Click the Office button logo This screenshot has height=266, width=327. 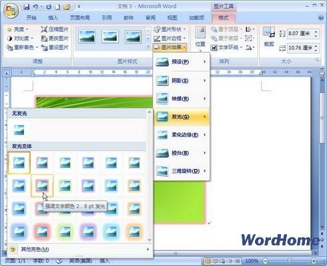coord(11,11)
